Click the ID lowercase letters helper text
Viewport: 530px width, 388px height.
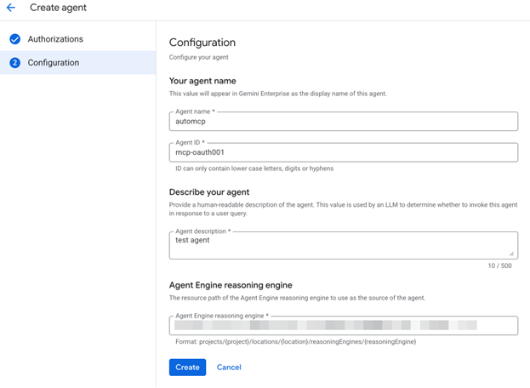(254, 168)
